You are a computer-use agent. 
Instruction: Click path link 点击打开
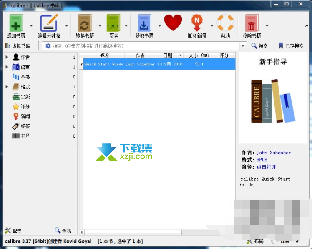pos(266,167)
